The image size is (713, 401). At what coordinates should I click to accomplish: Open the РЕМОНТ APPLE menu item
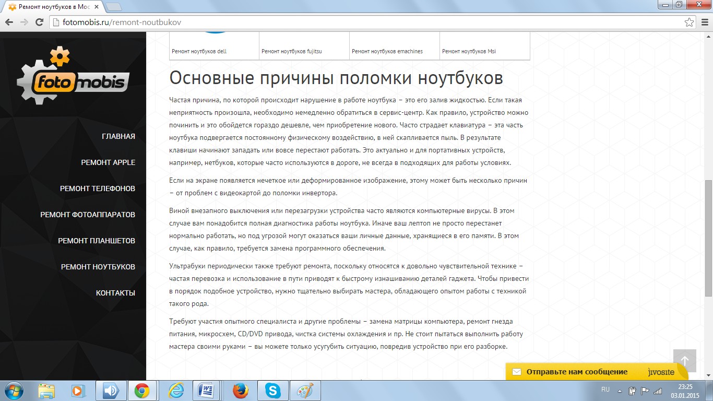[108, 162]
